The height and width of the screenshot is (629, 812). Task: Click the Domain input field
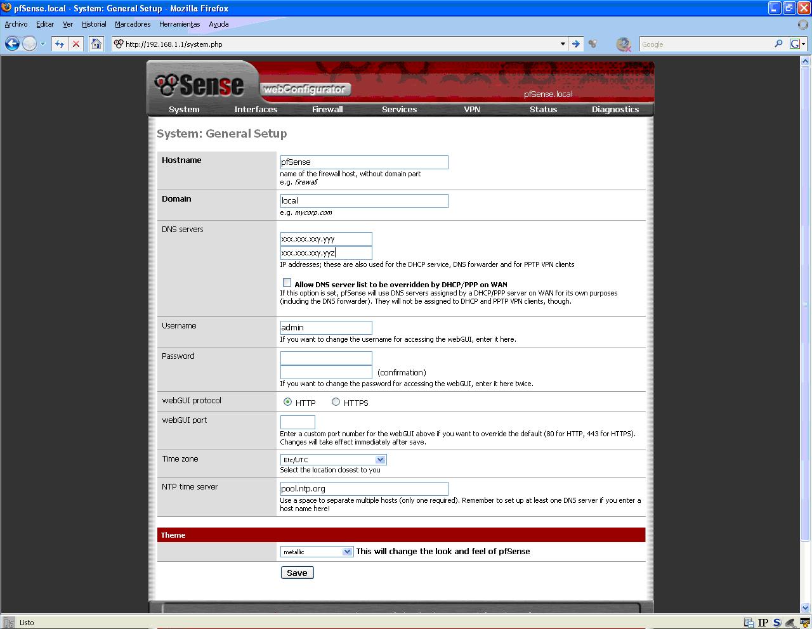[x=364, y=201]
